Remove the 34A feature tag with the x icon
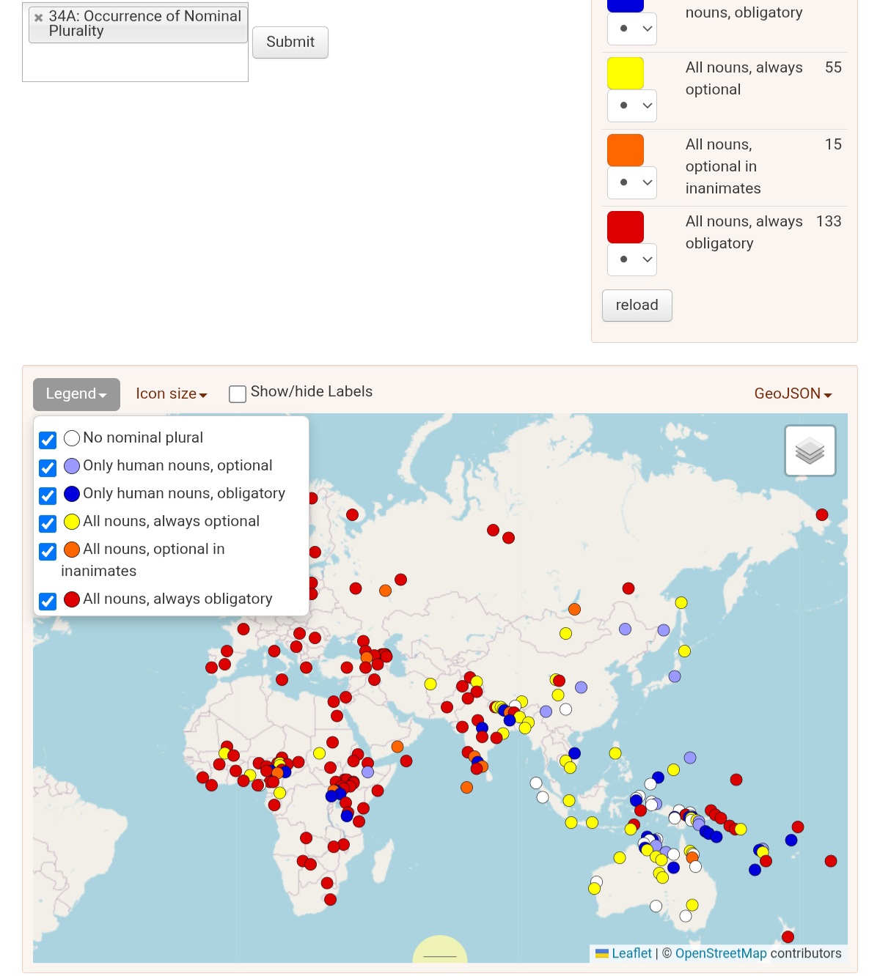The image size is (880, 976). coord(38,18)
